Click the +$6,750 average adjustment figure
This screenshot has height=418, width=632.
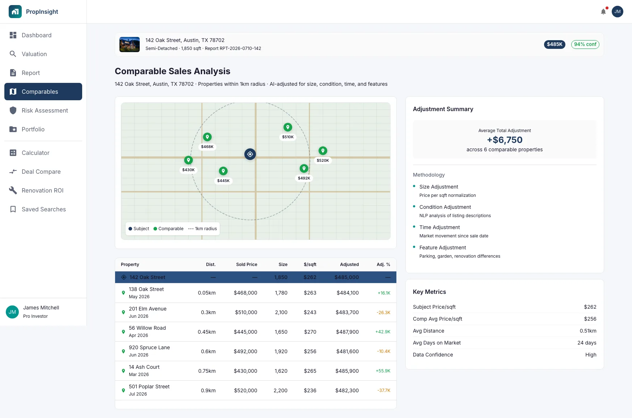(505, 140)
